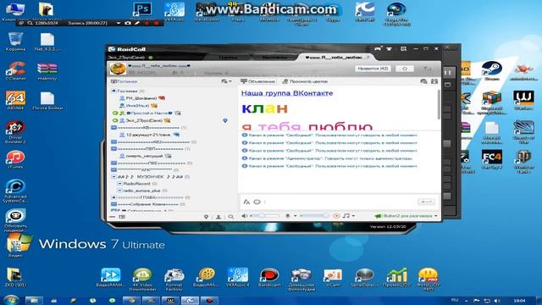Switch to the second RaidCall title tab
This screenshot has height=305, width=542.
coord(274,57)
